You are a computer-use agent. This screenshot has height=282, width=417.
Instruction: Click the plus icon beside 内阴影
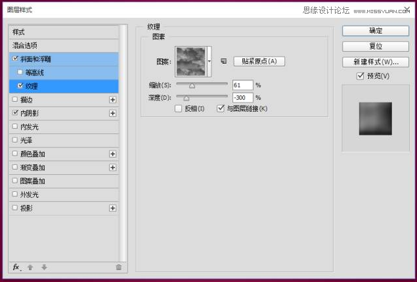click(112, 113)
